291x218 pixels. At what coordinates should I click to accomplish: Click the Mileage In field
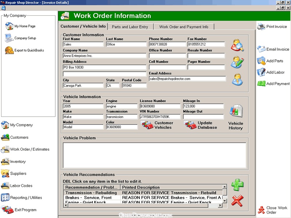[x=203, y=106]
